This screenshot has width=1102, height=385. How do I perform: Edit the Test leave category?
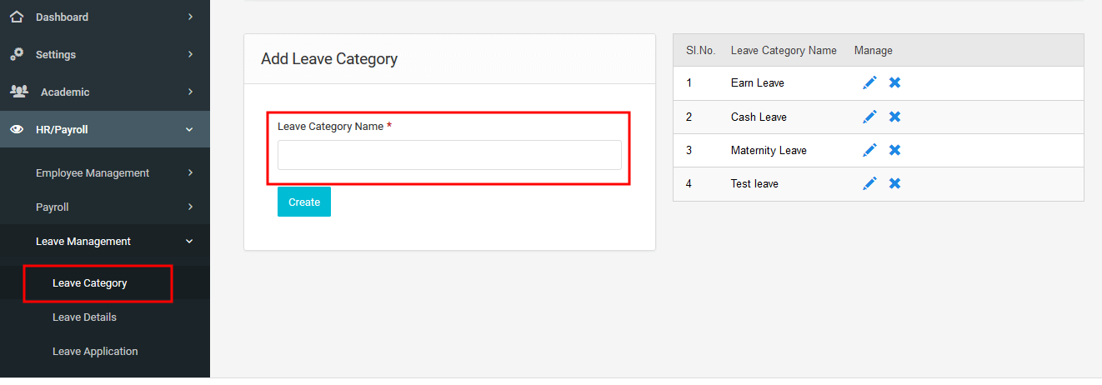click(869, 182)
